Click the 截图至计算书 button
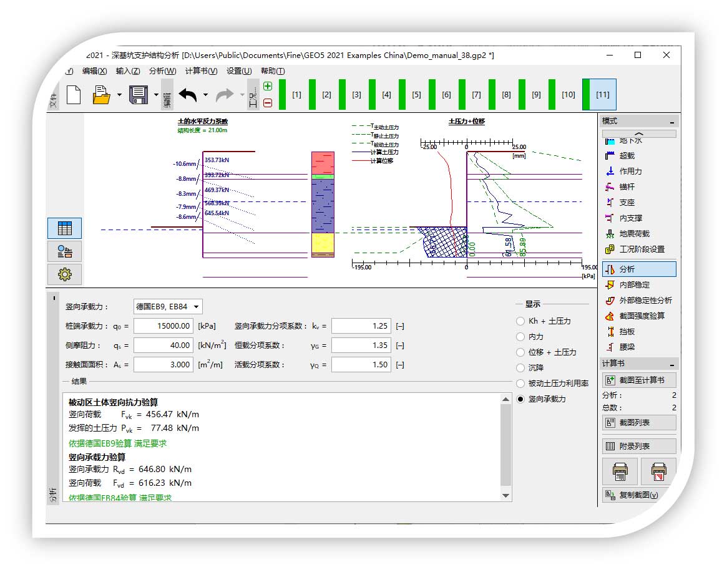The image size is (727, 570). point(638,380)
